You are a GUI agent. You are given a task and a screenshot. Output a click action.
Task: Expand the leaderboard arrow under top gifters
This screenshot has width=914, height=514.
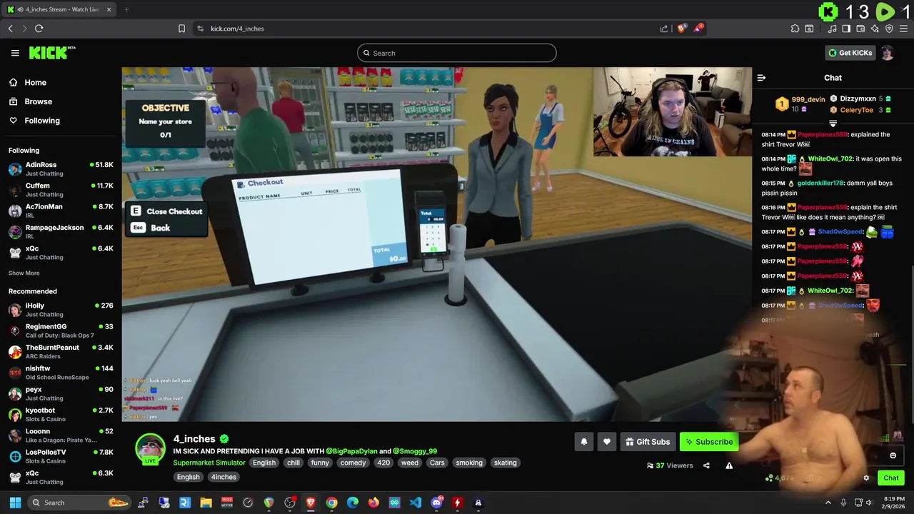pyautogui.click(x=833, y=124)
